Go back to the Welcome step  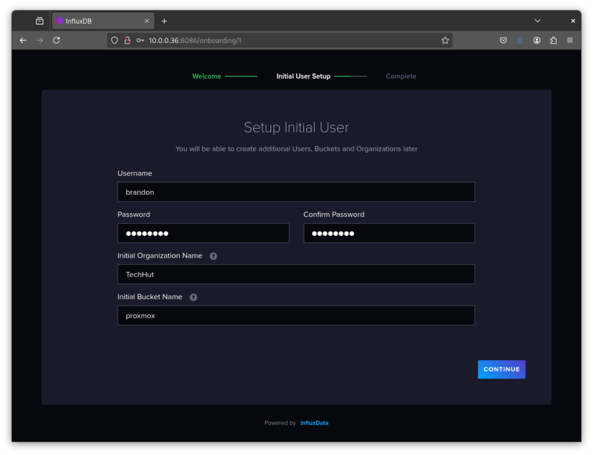[206, 76]
